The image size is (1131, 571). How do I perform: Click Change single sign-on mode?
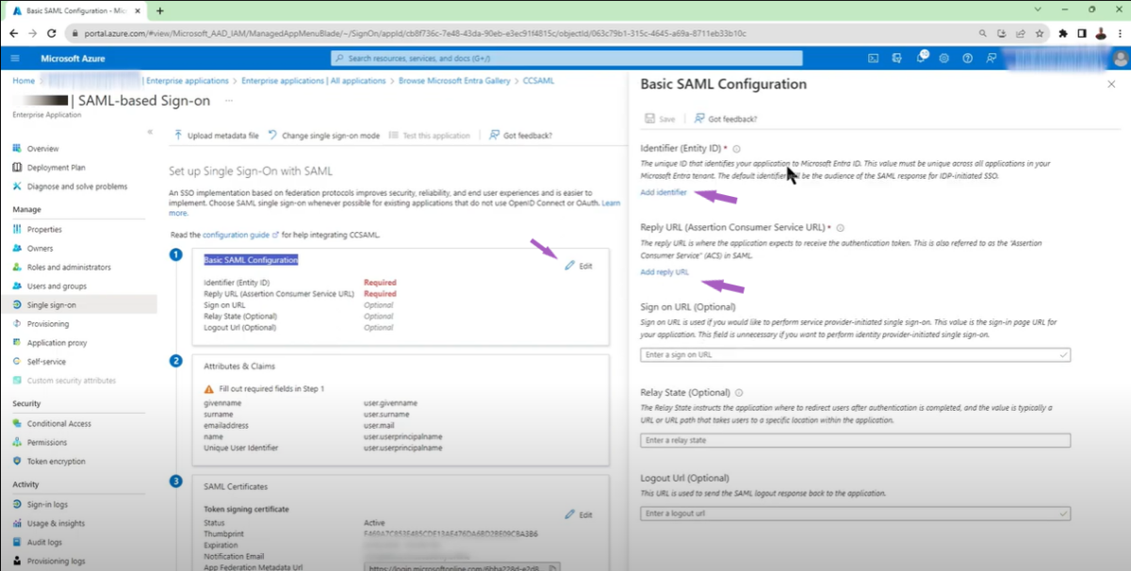pos(323,136)
